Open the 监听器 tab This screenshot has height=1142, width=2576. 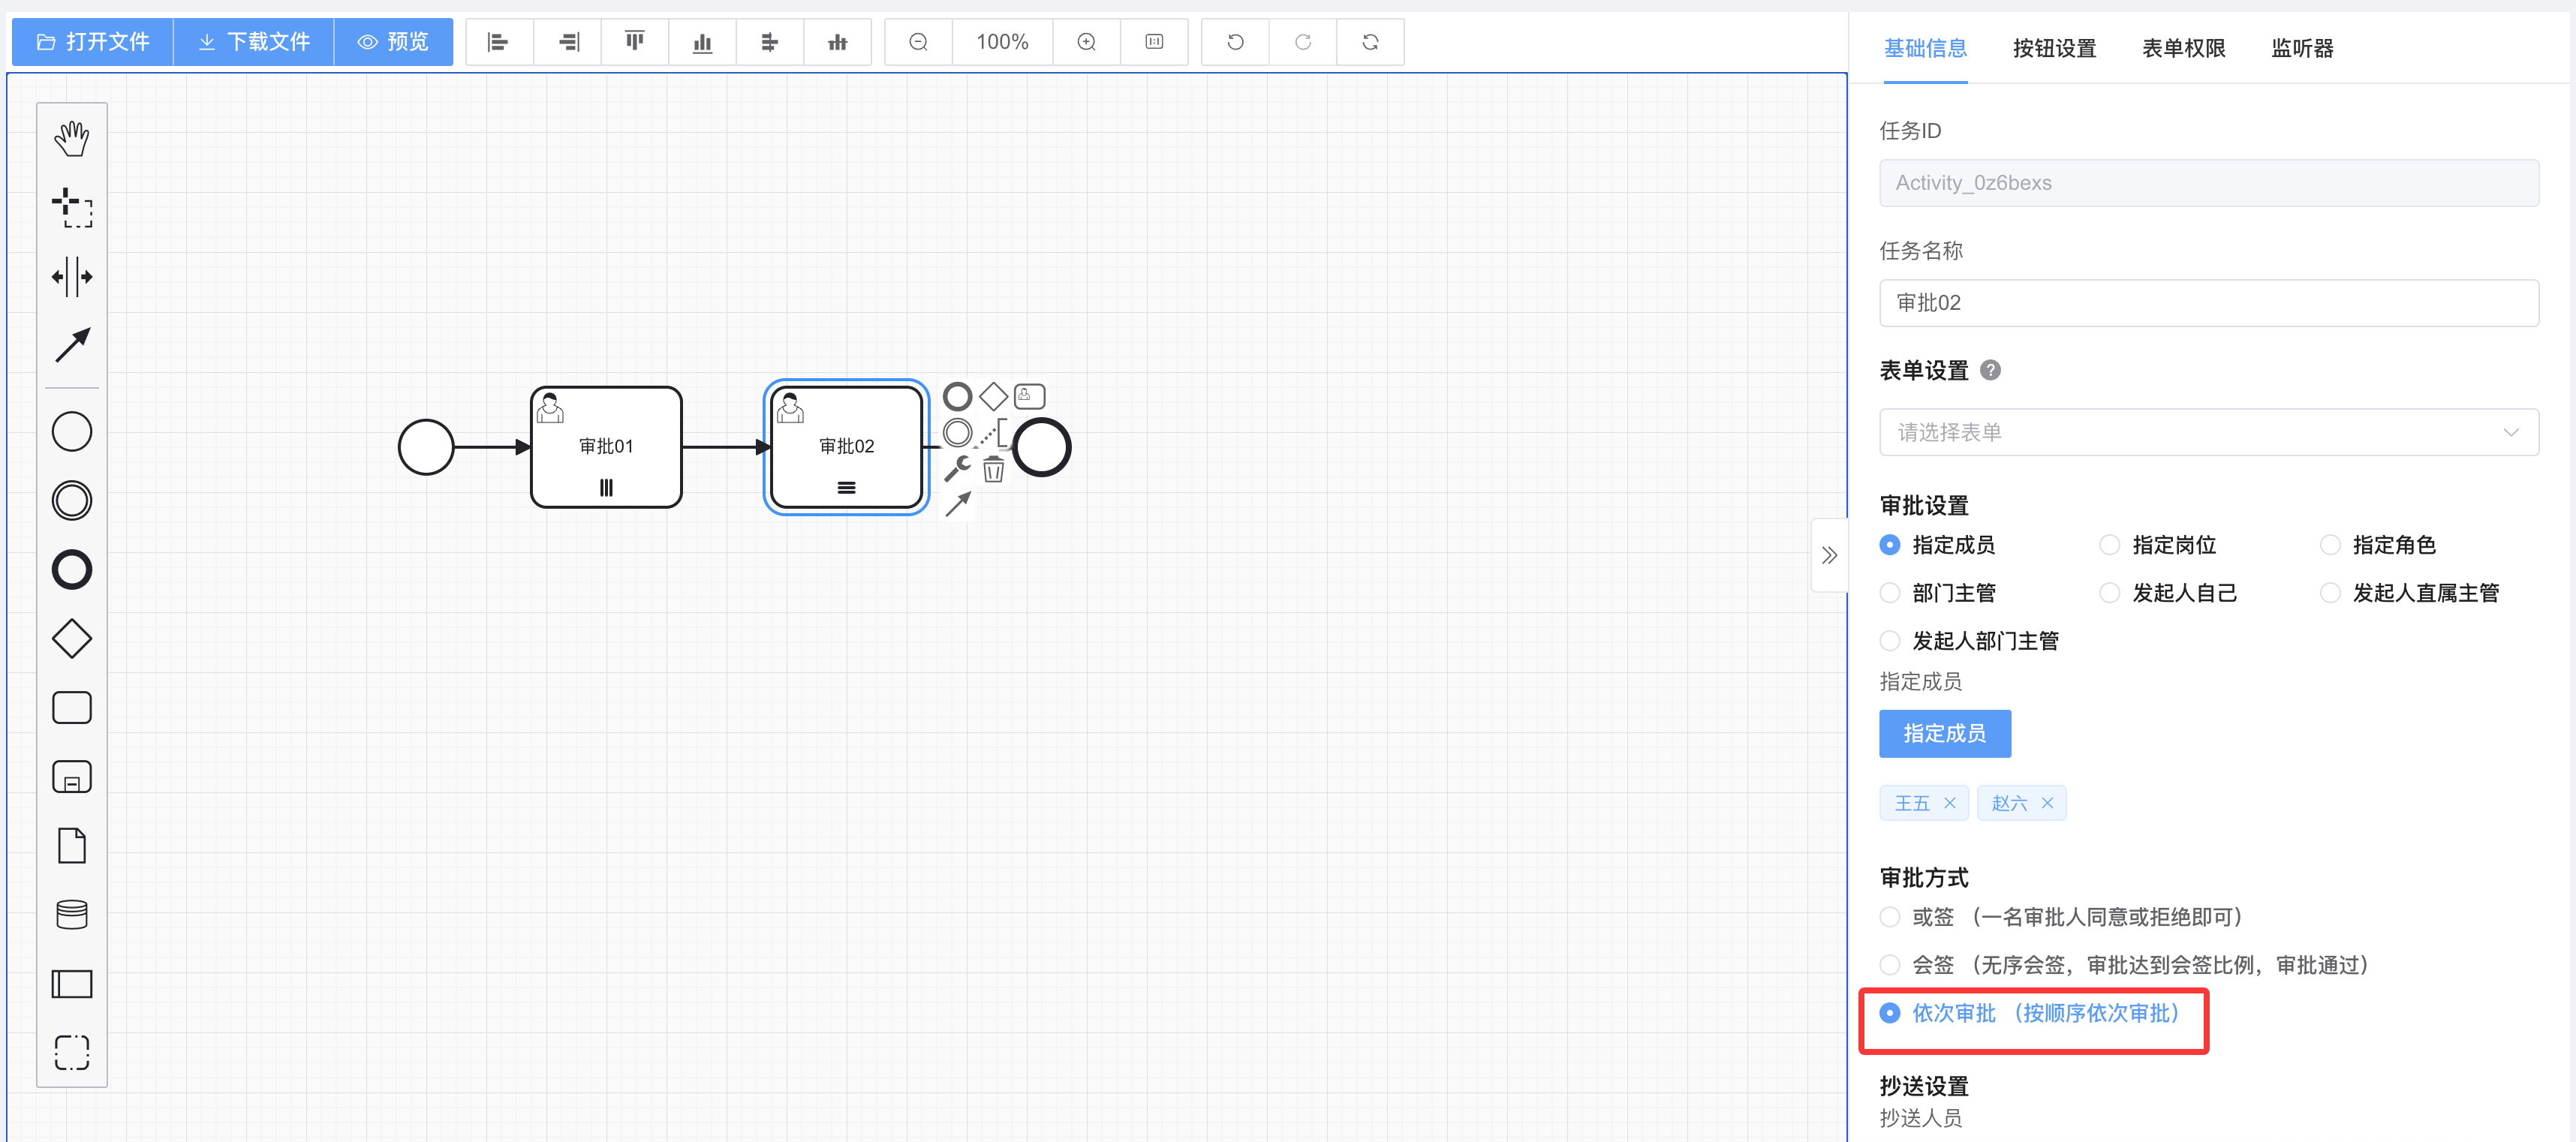(2301, 48)
